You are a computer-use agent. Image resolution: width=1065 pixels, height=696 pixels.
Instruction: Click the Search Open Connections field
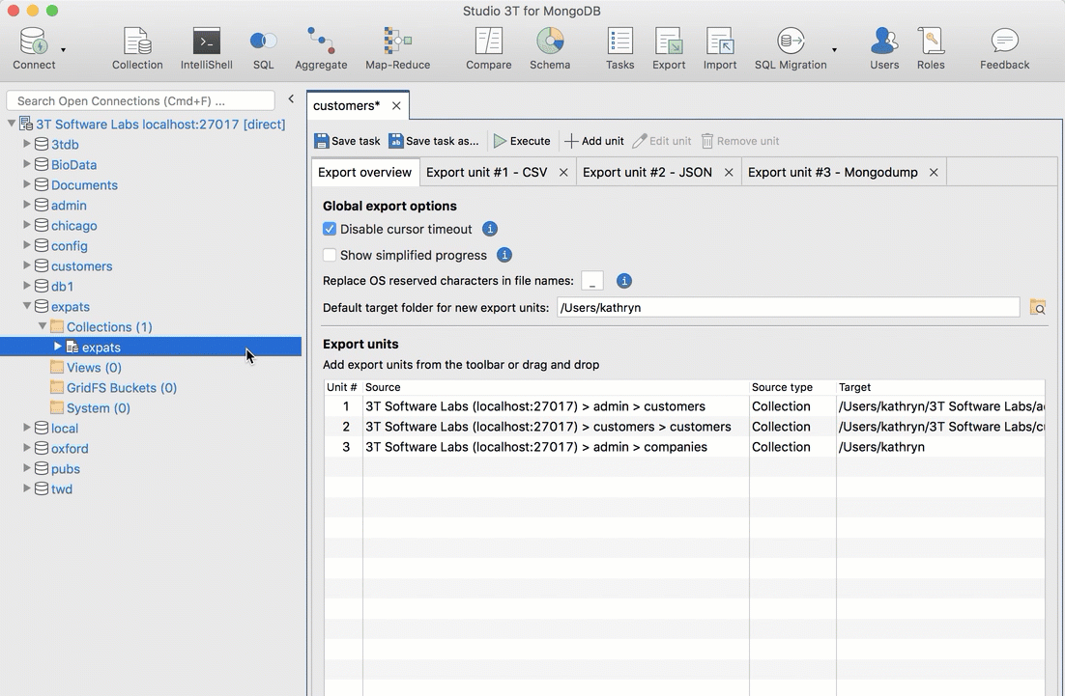(140, 100)
